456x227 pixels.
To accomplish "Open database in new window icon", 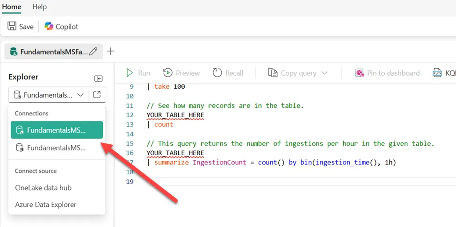I will tap(97, 95).
